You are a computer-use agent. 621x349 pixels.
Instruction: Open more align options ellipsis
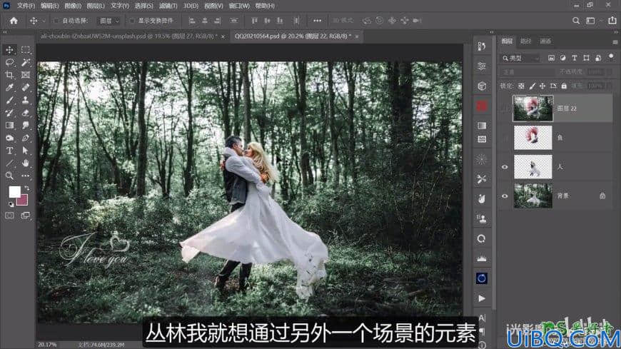click(x=317, y=21)
